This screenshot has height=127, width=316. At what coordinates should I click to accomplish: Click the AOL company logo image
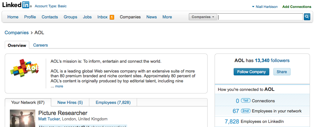(x=24, y=68)
